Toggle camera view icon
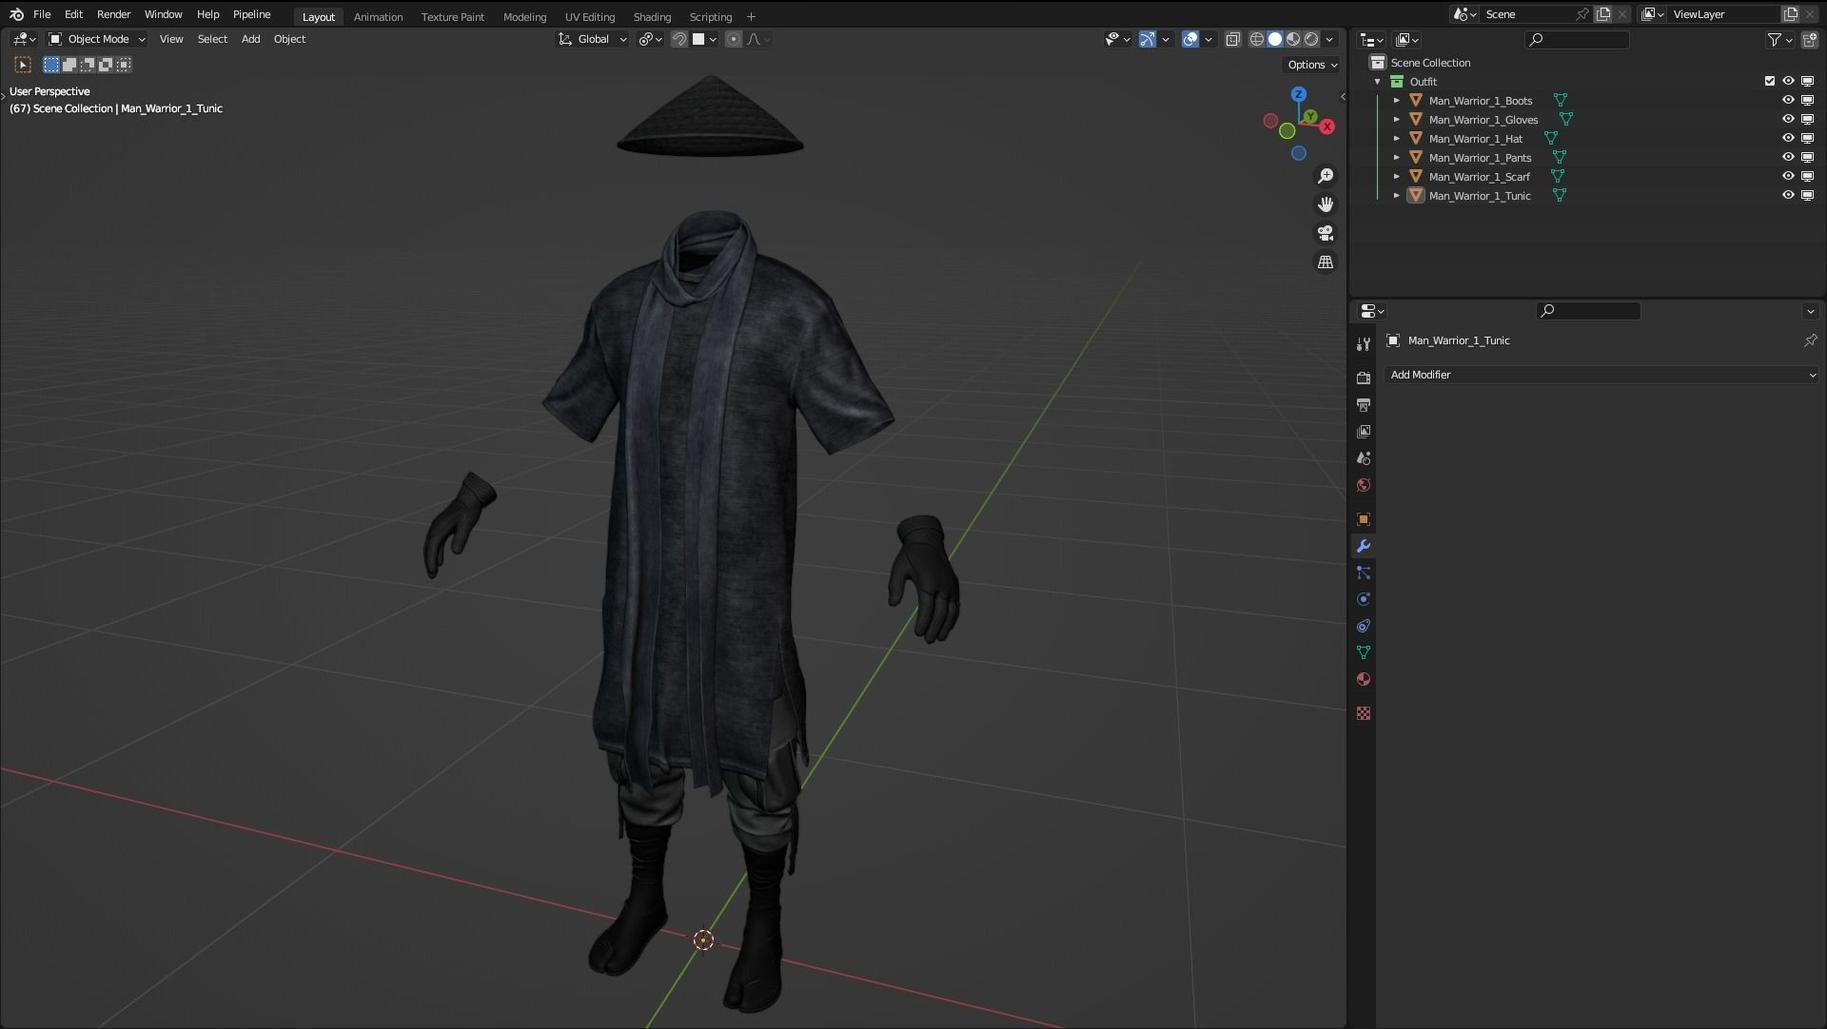Image resolution: width=1827 pixels, height=1029 pixels. (x=1325, y=233)
